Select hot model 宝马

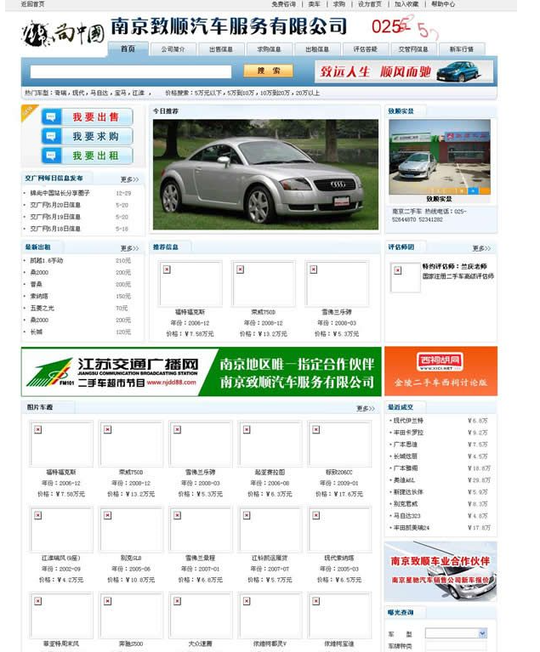coord(120,94)
